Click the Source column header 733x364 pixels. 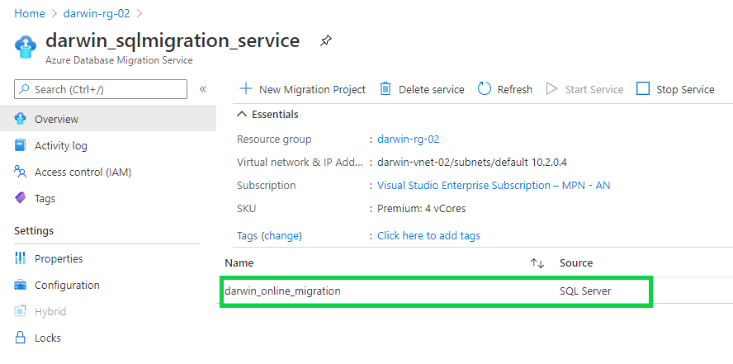tap(576, 263)
